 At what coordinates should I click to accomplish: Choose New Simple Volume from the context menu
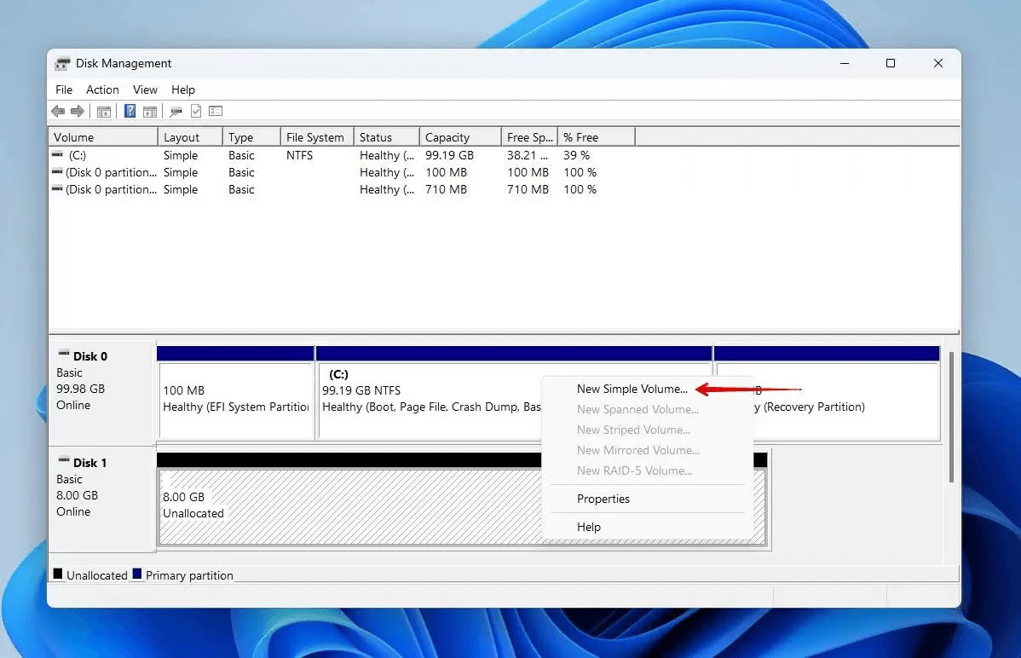[x=632, y=389]
